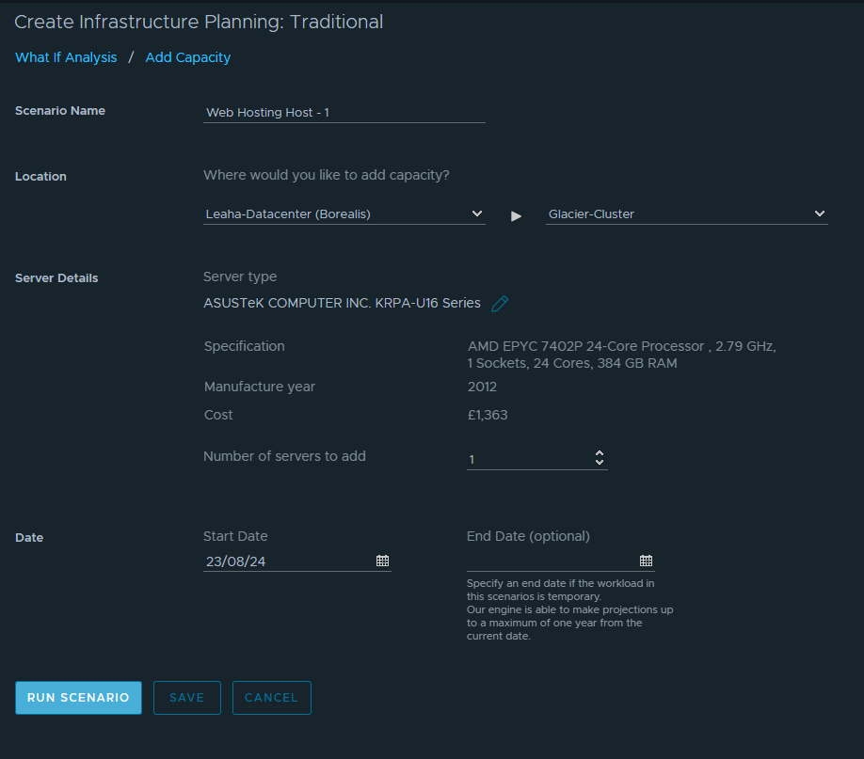Click the chevron on Glacier-Cluster dropdown
Screen dimensions: 864x759
[x=820, y=213]
